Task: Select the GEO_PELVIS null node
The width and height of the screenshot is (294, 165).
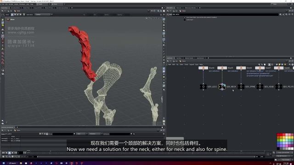Action: coord(279,87)
